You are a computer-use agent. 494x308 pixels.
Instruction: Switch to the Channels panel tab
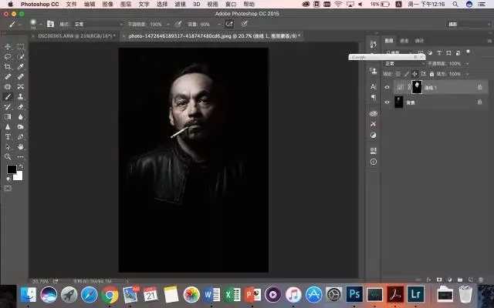point(404,41)
